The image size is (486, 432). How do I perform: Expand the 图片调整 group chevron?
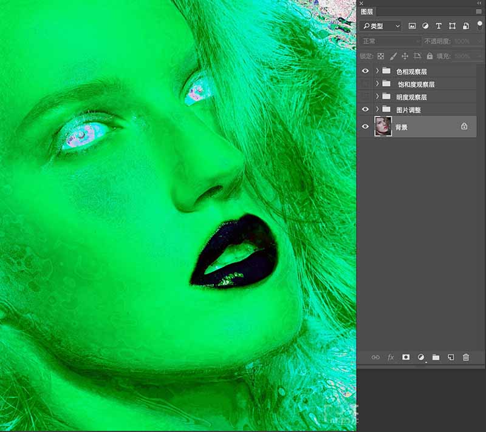tap(377, 109)
